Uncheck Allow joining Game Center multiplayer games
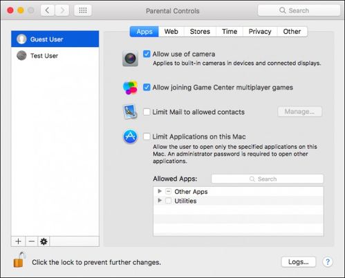This screenshot has height=278, width=345. (x=147, y=88)
